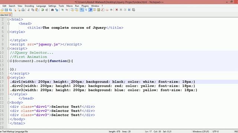Undo the last edit with the green arrow
Image resolution: width=238 pixels, height=133 pixels.
point(42,10)
